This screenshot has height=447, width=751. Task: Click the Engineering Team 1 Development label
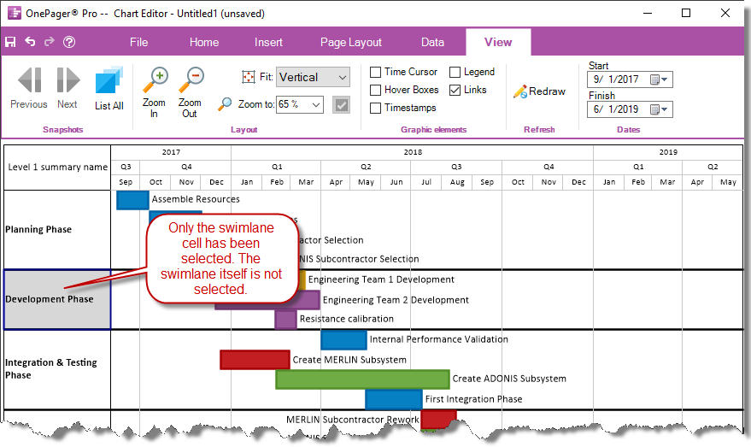tap(381, 279)
